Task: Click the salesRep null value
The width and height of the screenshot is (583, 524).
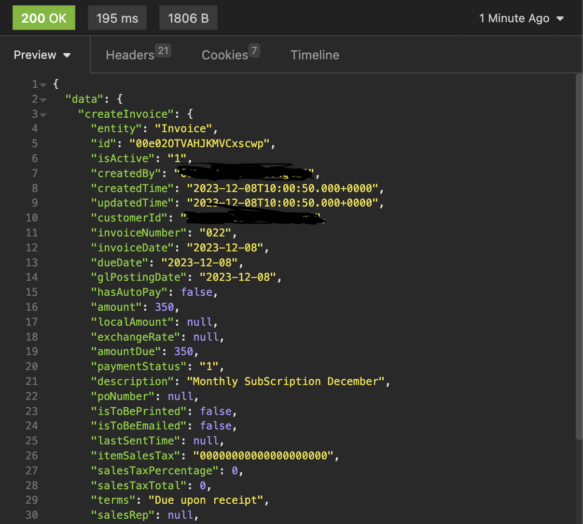Action: (x=180, y=515)
